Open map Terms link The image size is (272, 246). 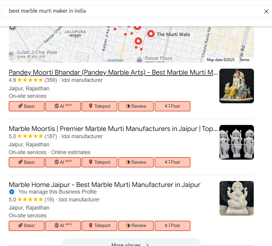[244, 60]
